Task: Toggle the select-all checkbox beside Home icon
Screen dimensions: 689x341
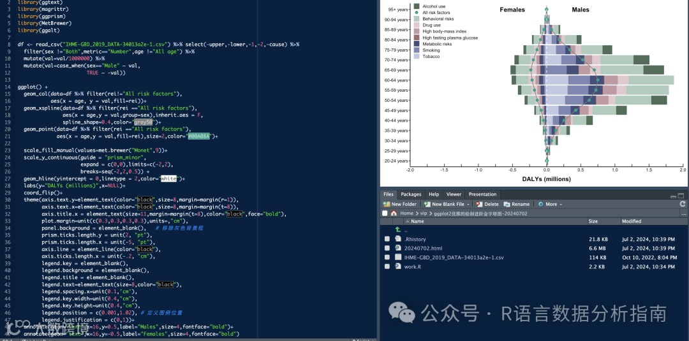Action: [x=385, y=214]
